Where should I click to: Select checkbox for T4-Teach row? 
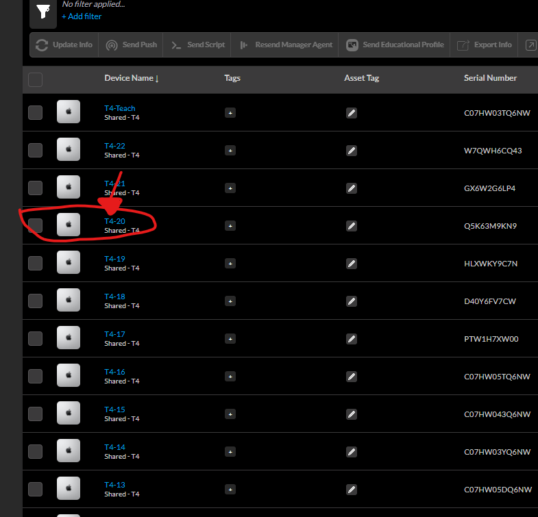click(36, 112)
